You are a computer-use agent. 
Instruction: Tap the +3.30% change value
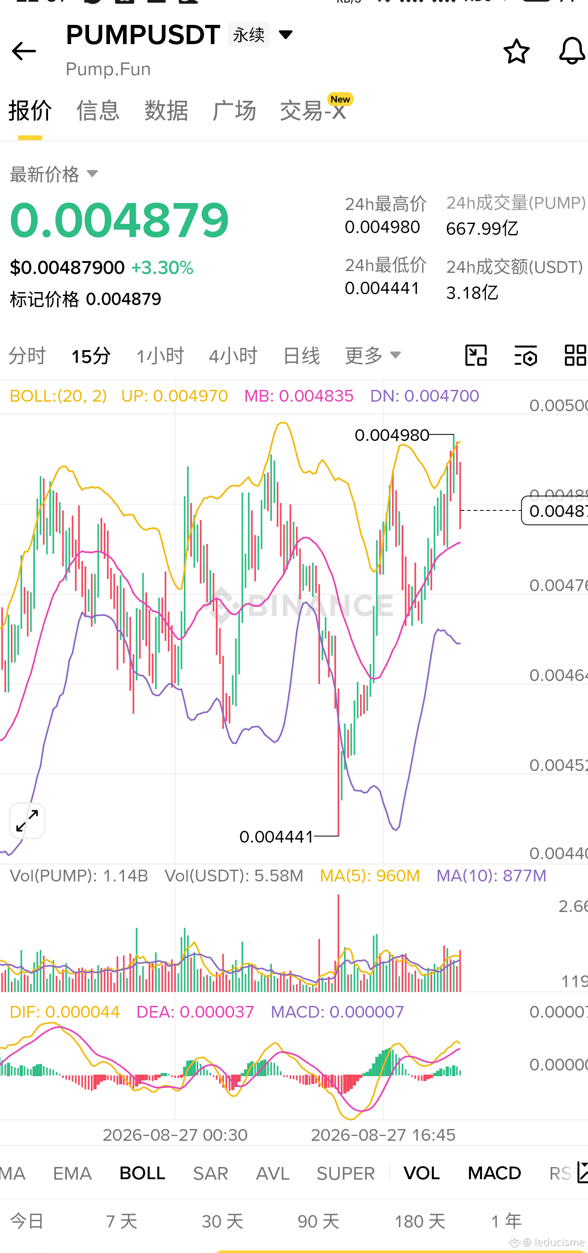coord(162,268)
